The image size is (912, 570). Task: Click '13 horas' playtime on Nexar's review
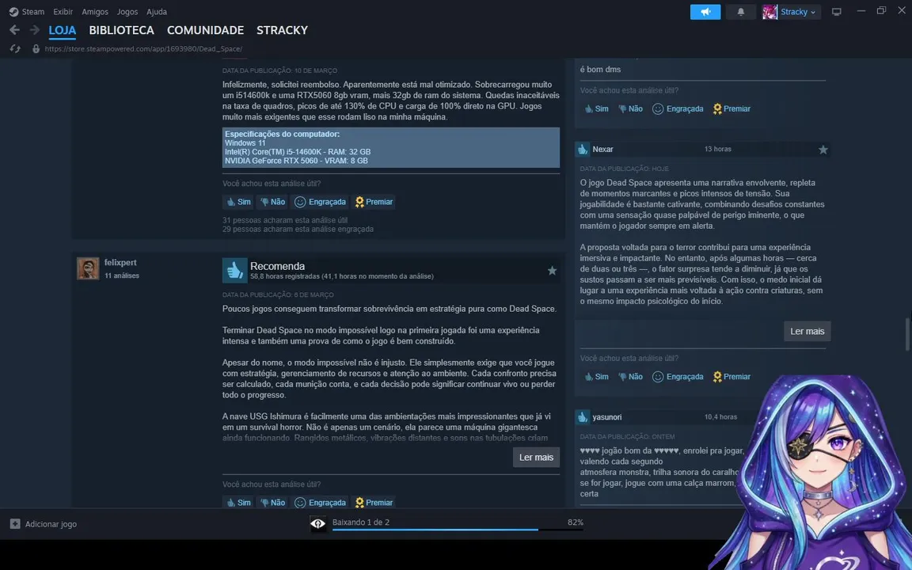click(x=718, y=149)
